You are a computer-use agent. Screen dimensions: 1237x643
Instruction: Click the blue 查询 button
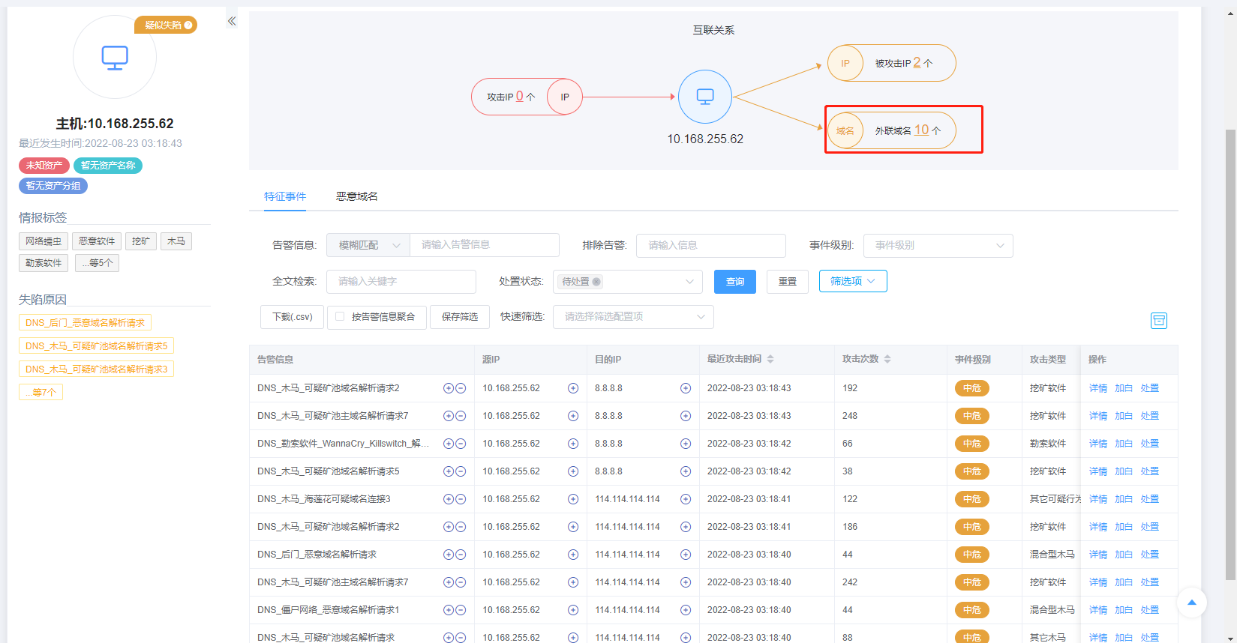coord(734,282)
